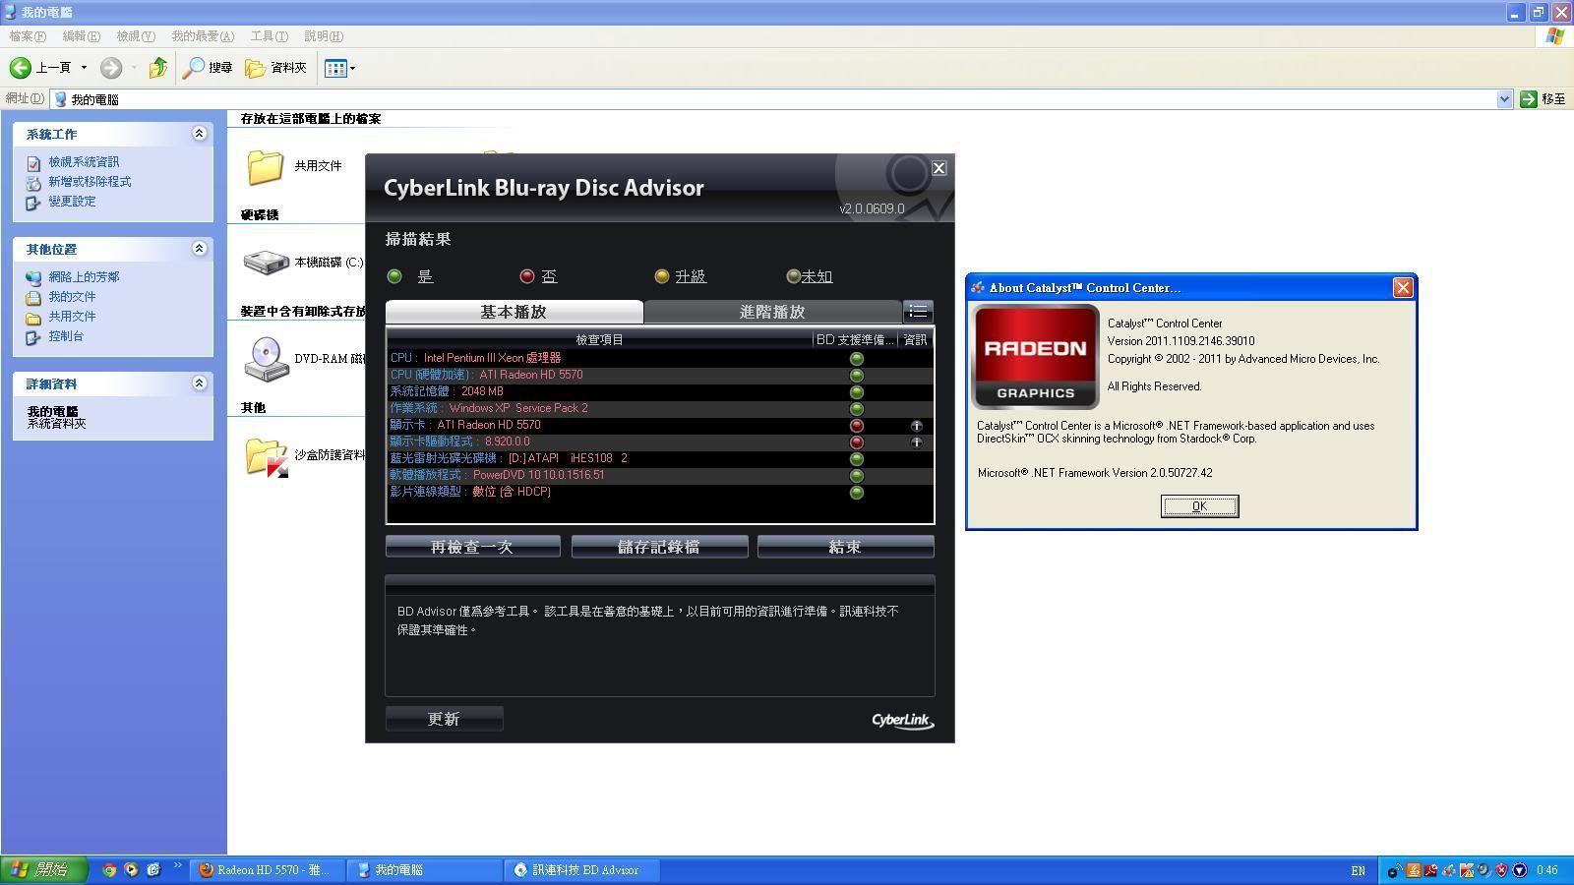Click the list view icon beside tabs

(918, 312)
